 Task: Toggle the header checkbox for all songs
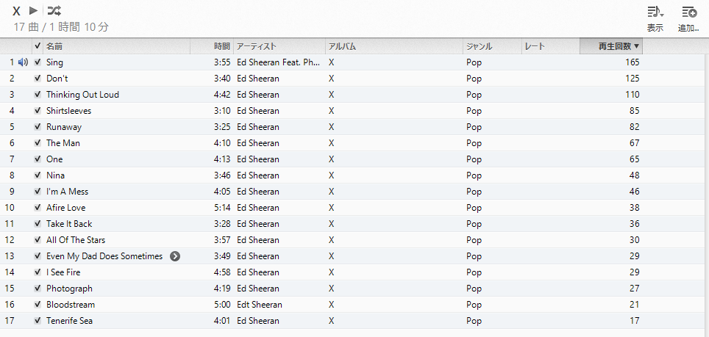pyautogui.click(x=38, y=46)
